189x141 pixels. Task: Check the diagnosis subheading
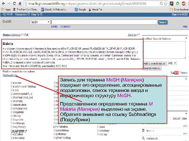pos(11,119)
